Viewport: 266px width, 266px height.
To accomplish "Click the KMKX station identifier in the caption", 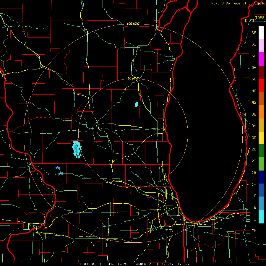I will (x=141, y=264).
